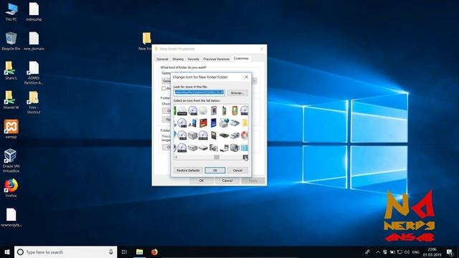459x258 pixels.
Task: Open the Previous Versions tab
Action: (x=217, y=59)
